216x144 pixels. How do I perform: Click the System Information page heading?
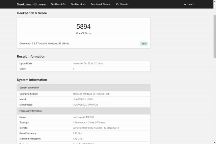[x=32, y=80]
